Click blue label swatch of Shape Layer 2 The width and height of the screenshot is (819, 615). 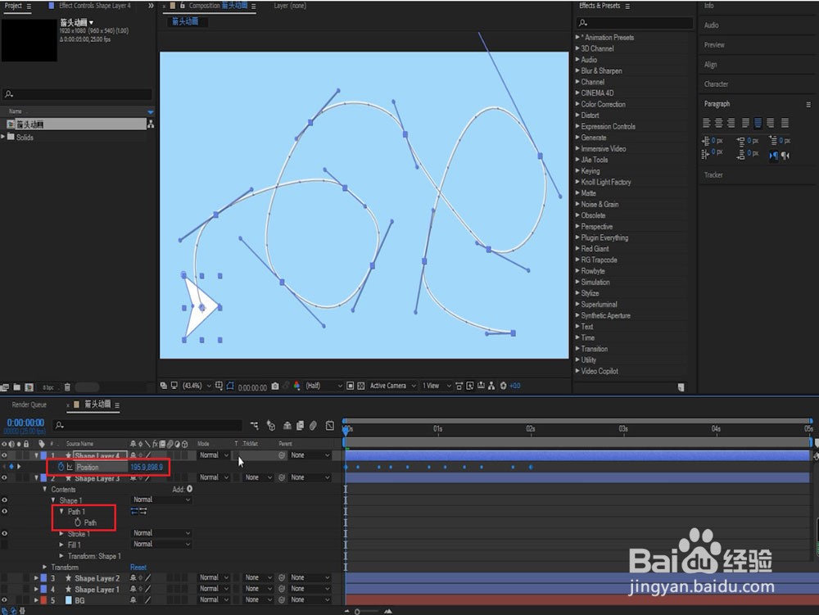click(x=44, y=578)
